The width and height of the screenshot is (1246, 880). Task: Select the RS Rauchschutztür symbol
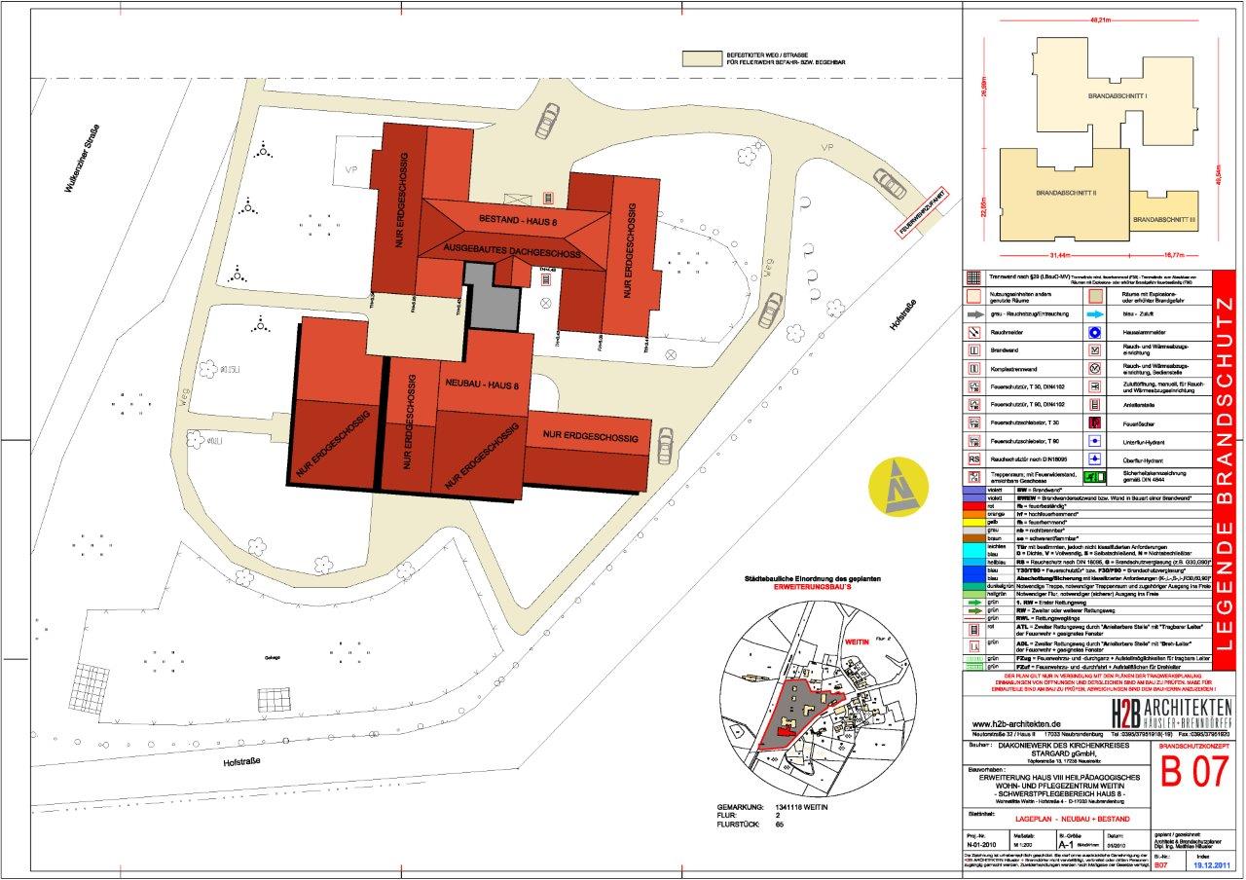coord(974,459)
